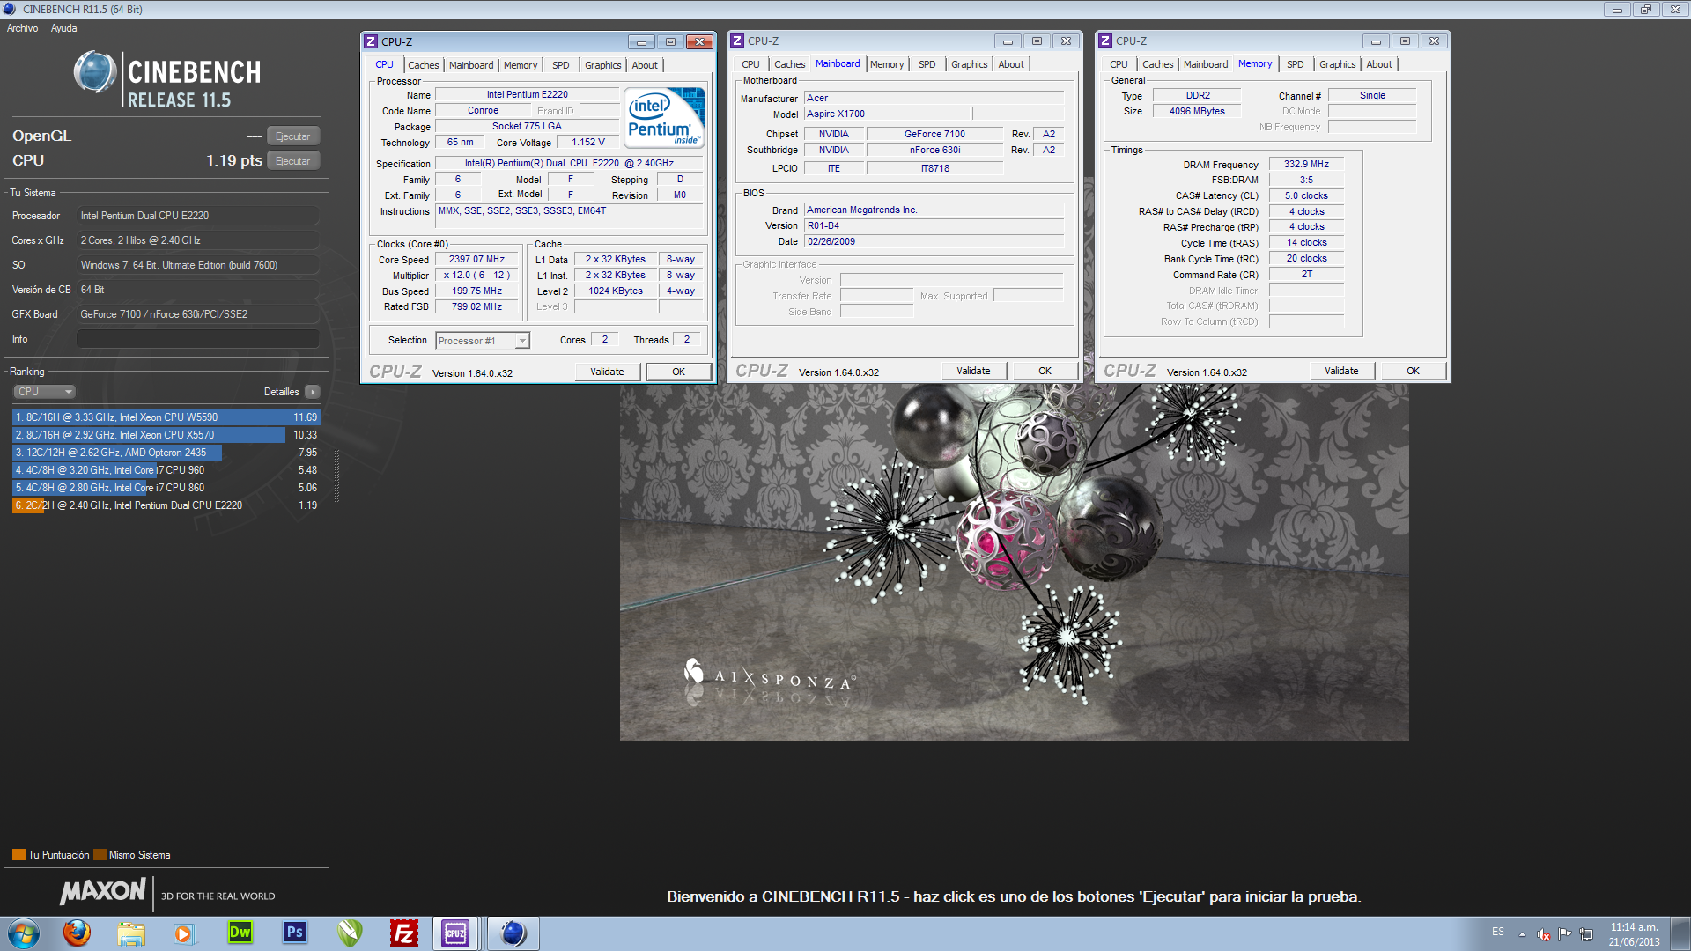Show hidden system tray icons
The width and height of the screenshot is (1691, 951).
(1522, 934)
